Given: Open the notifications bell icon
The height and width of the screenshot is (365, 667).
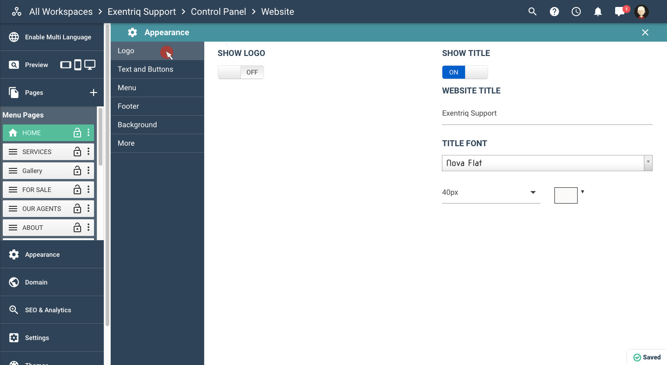Looking at the screenshot, I should click(x=598, y=12).
